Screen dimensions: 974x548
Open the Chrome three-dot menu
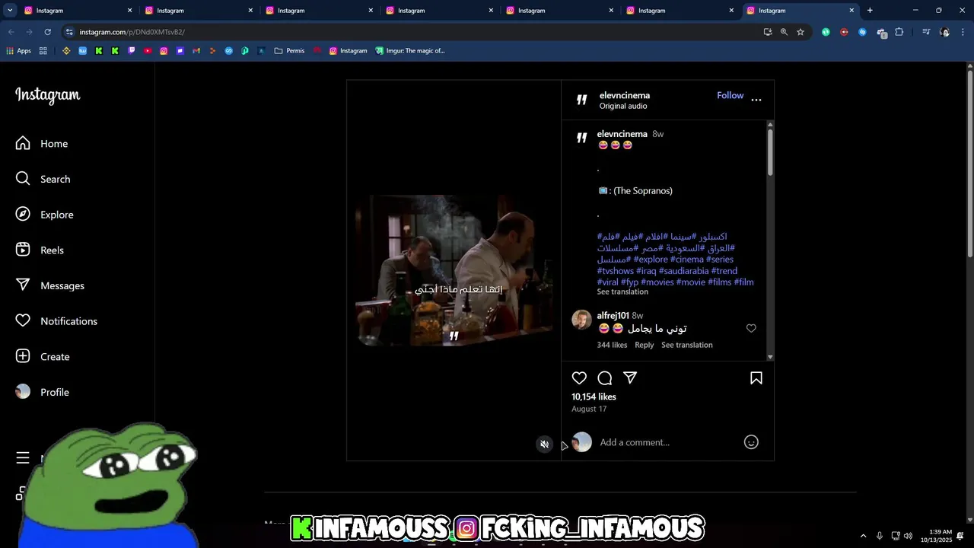coord(963,32)
